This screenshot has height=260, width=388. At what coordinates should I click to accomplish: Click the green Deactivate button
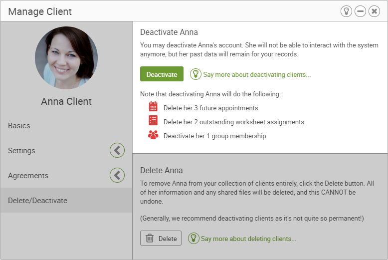click(x=162, y=74)
